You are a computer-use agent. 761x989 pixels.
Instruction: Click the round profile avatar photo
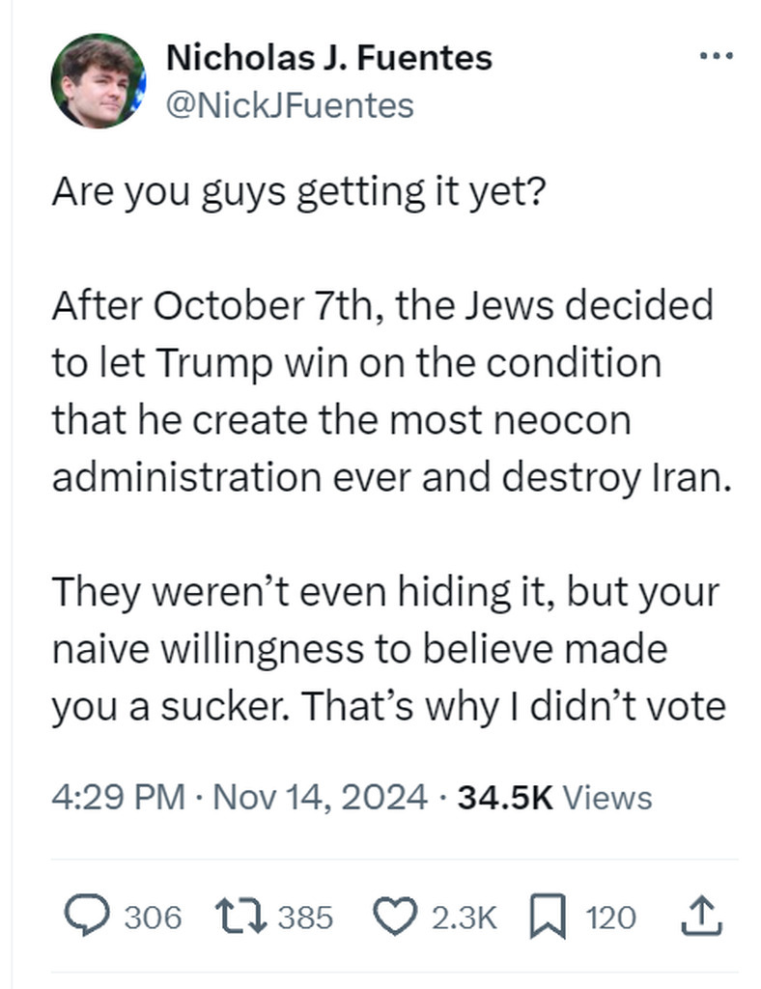98,81
